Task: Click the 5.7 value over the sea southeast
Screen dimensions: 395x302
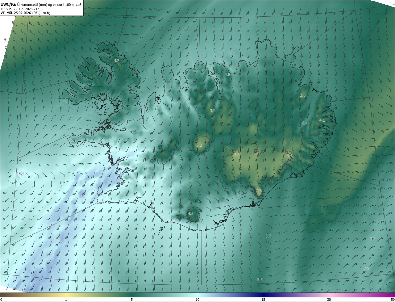Action: point(268,236)
